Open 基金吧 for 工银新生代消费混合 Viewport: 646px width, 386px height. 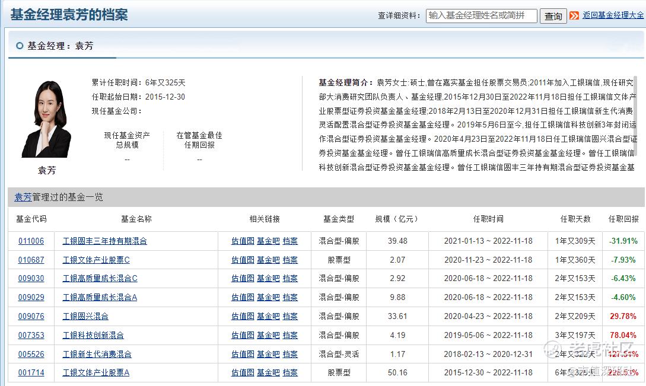268,355
